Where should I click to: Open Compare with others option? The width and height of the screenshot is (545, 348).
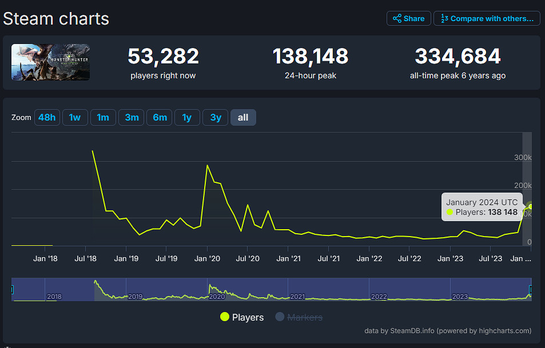pos(487,18)
